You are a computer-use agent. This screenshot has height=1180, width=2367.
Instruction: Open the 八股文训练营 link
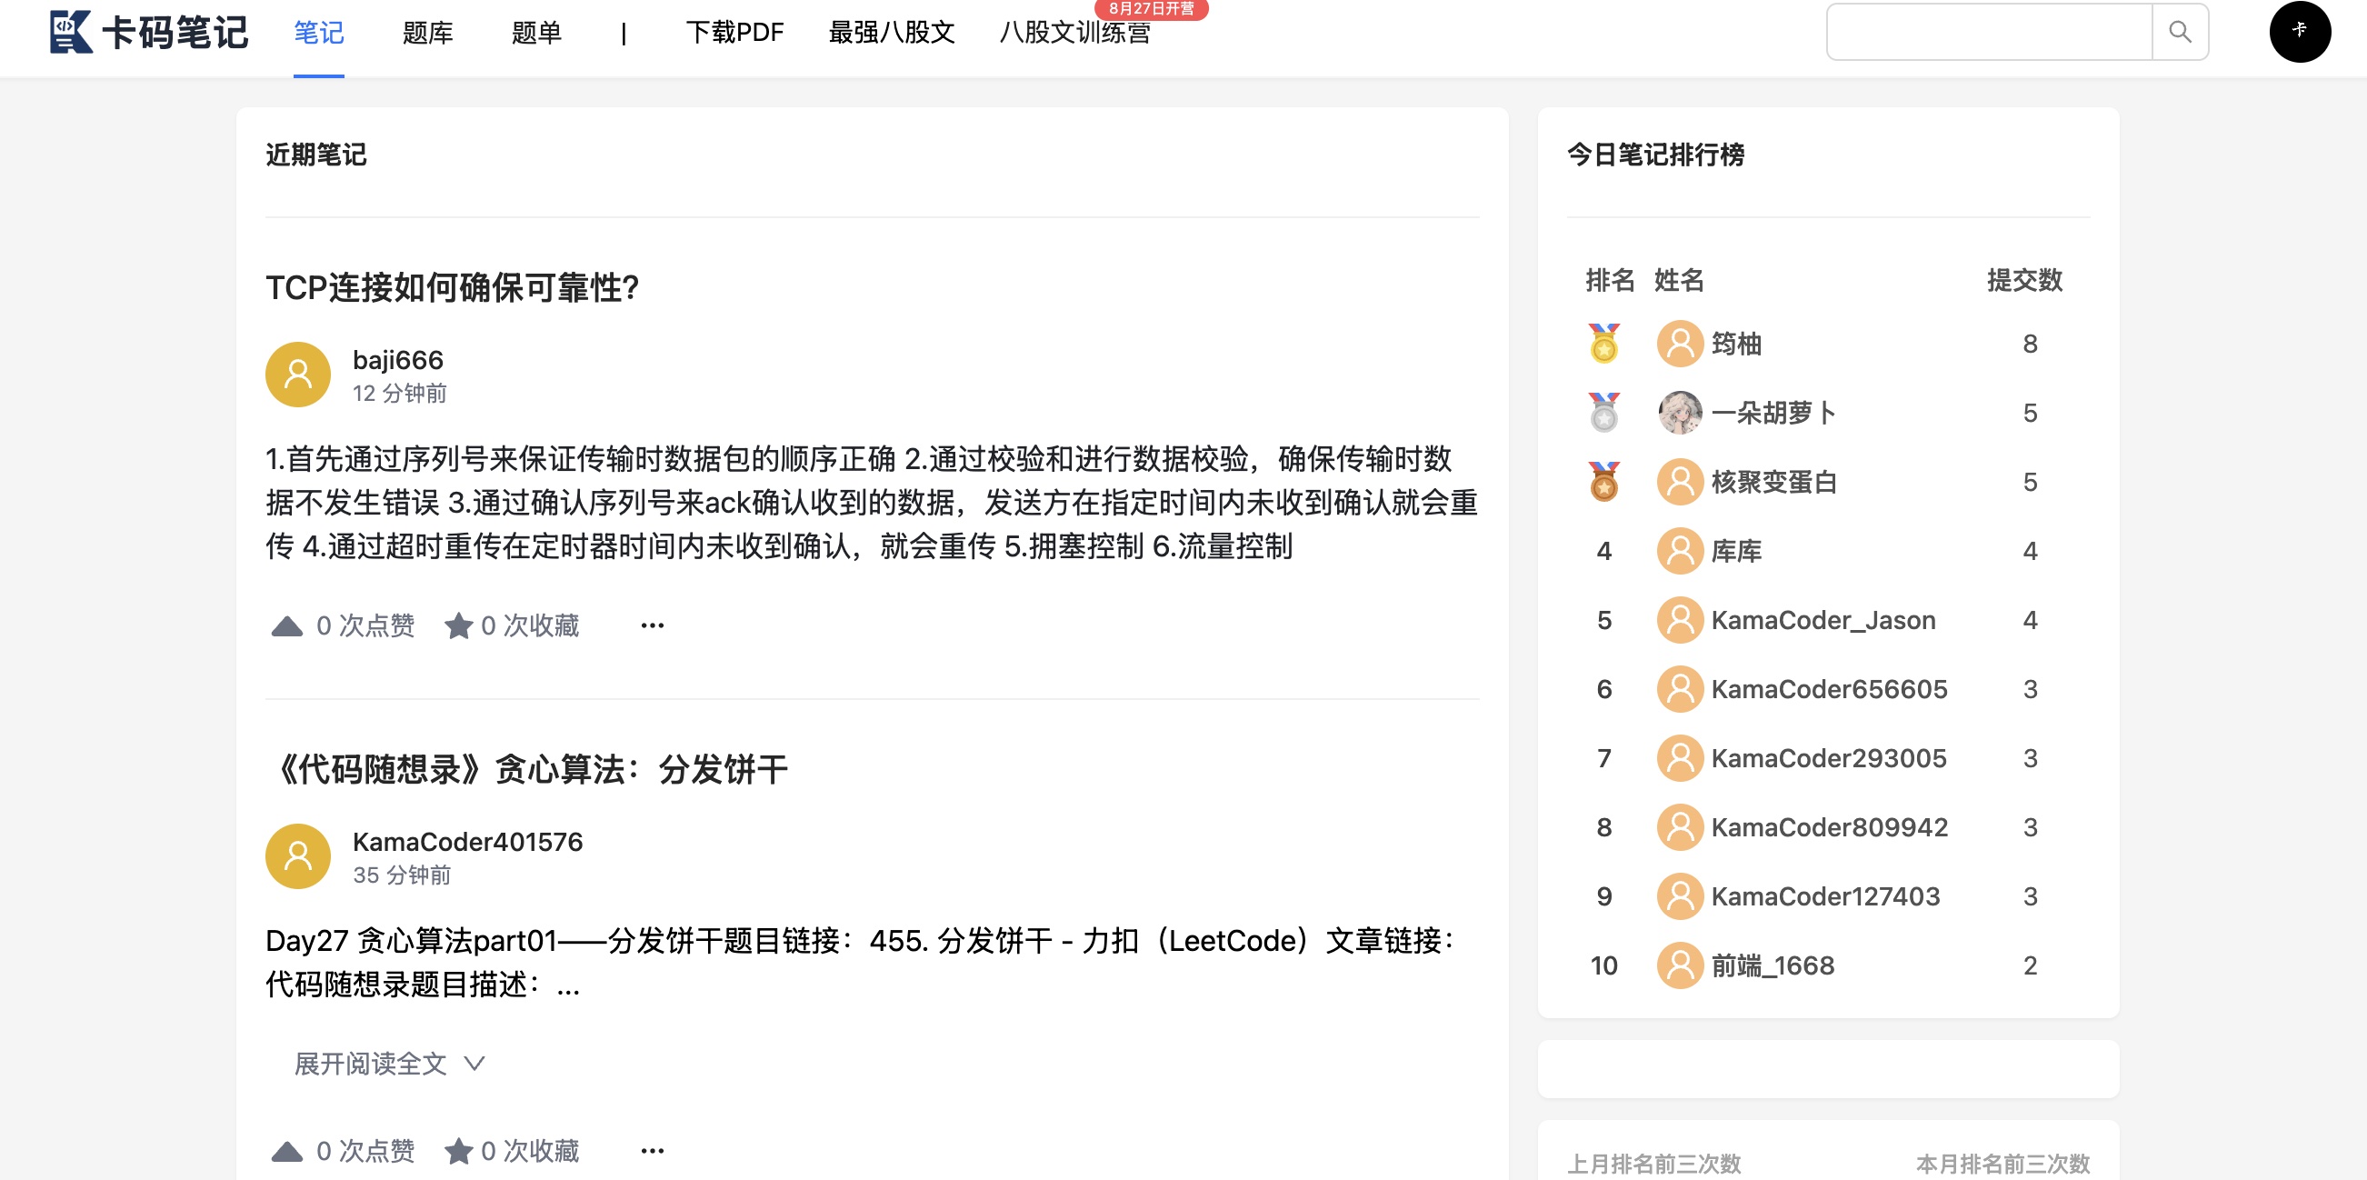1074,33
